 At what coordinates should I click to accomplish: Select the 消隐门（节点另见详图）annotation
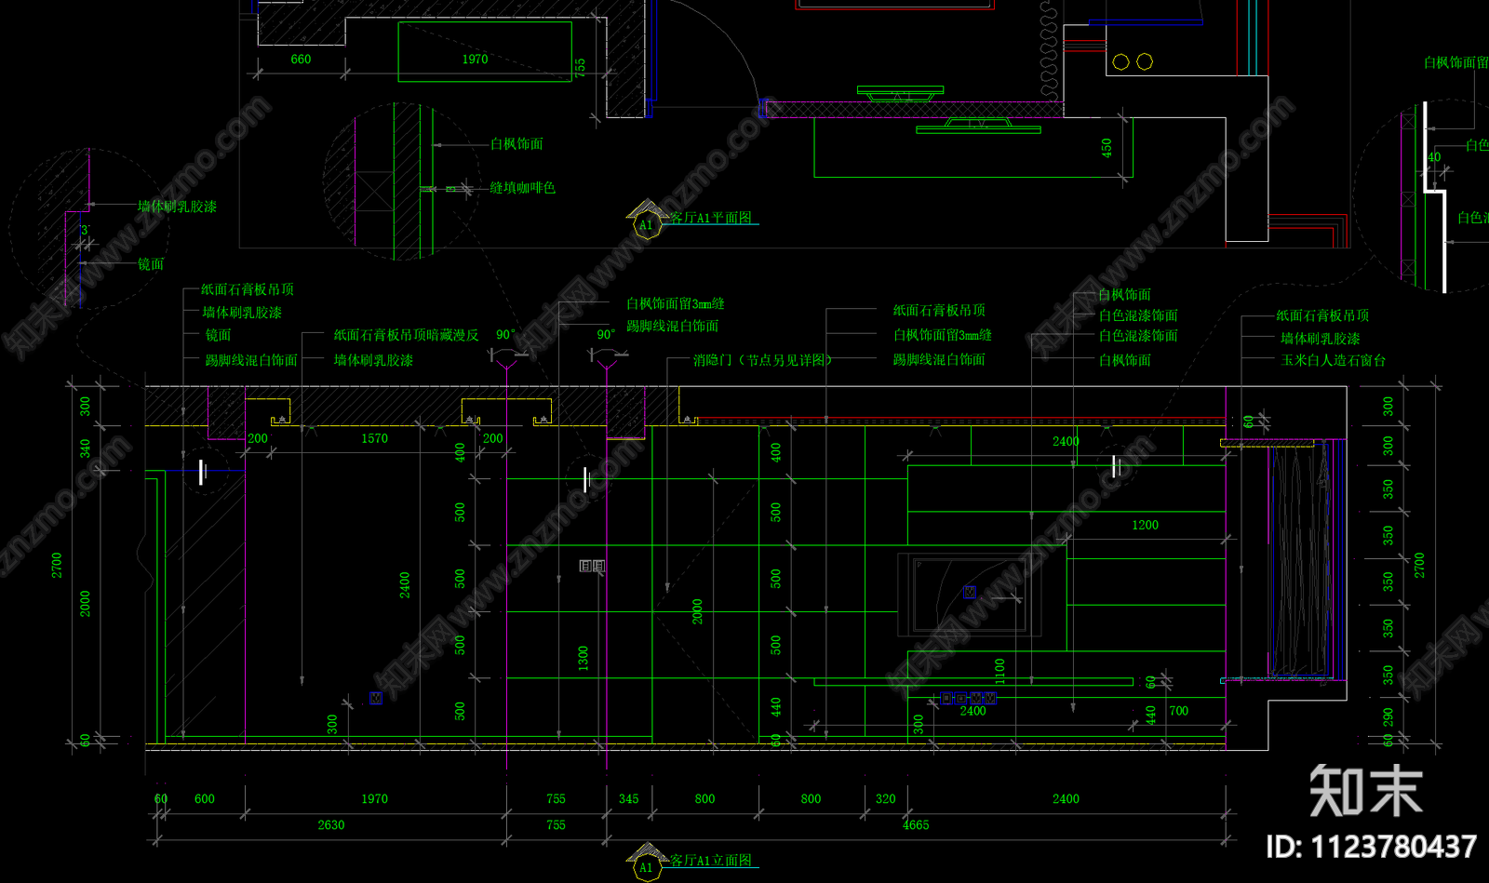762,360
